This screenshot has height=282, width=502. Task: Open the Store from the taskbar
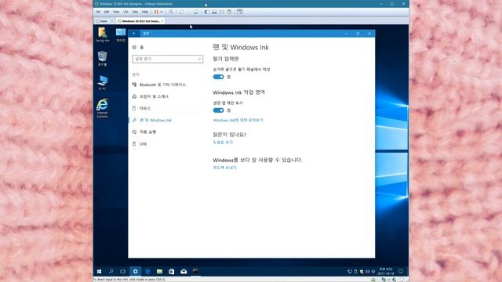[x=171, y=272]
